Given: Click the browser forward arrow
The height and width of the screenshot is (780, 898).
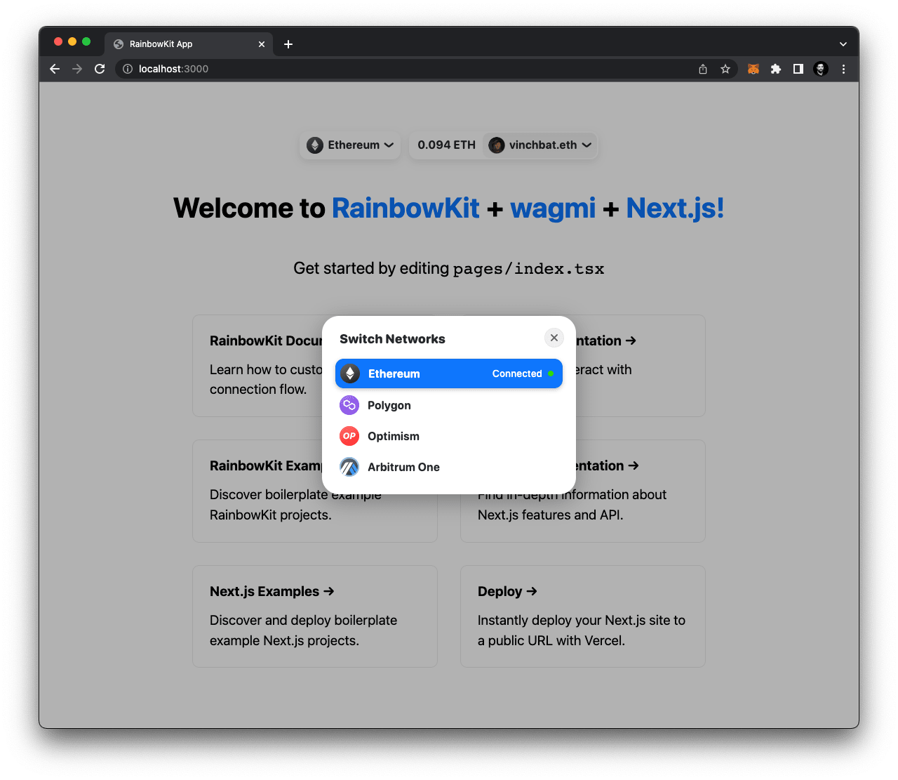Looking at the screenshot, I should point(77,69).
